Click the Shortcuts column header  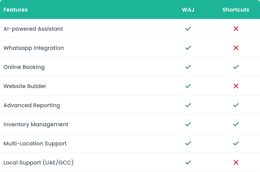click(236, 10)
